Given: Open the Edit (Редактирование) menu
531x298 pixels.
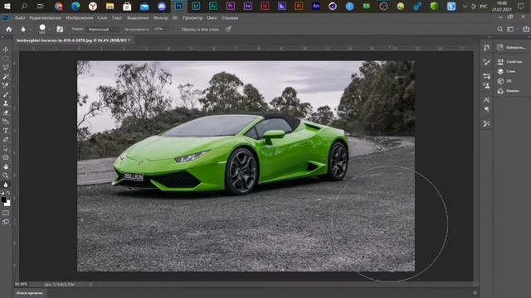Looking at the screenshot, I should click(x=45, y=18).
